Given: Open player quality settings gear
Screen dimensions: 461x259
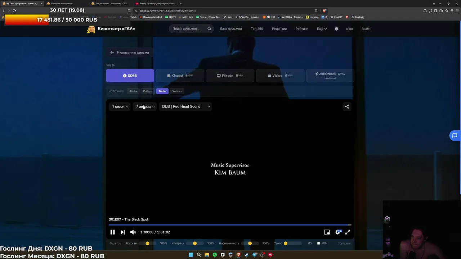Looking at the screenshot, I should [x=338, y=232].
